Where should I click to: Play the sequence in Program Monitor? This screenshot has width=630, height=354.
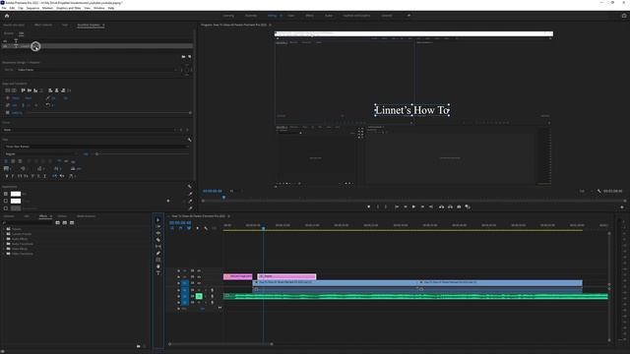coord(413,206)
